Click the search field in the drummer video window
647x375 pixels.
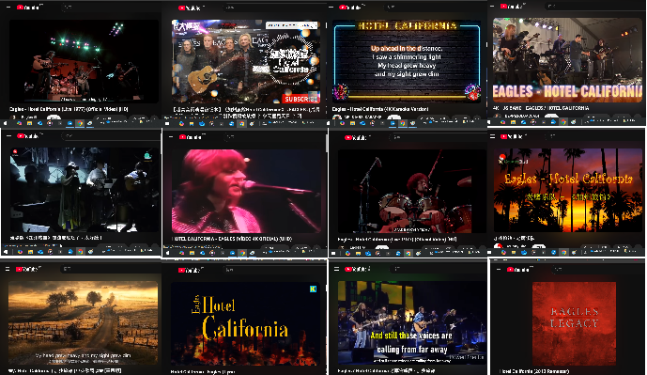[439, 137]
